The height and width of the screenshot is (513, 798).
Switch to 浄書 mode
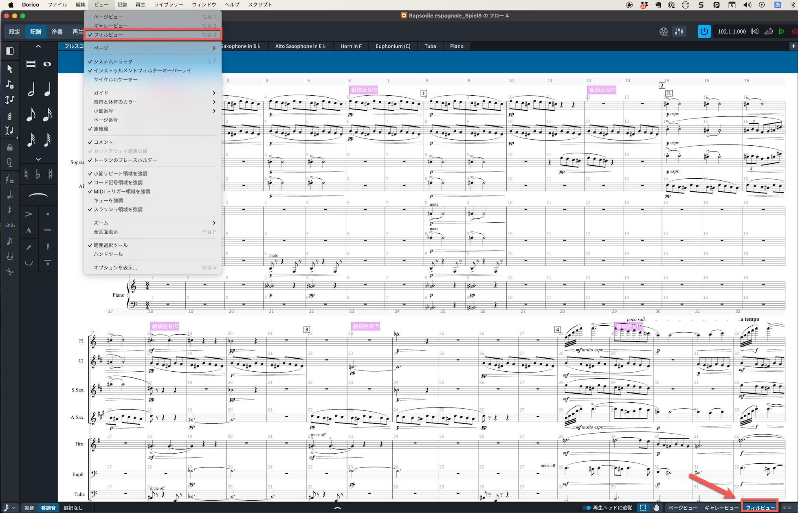(x=57, y=31)
